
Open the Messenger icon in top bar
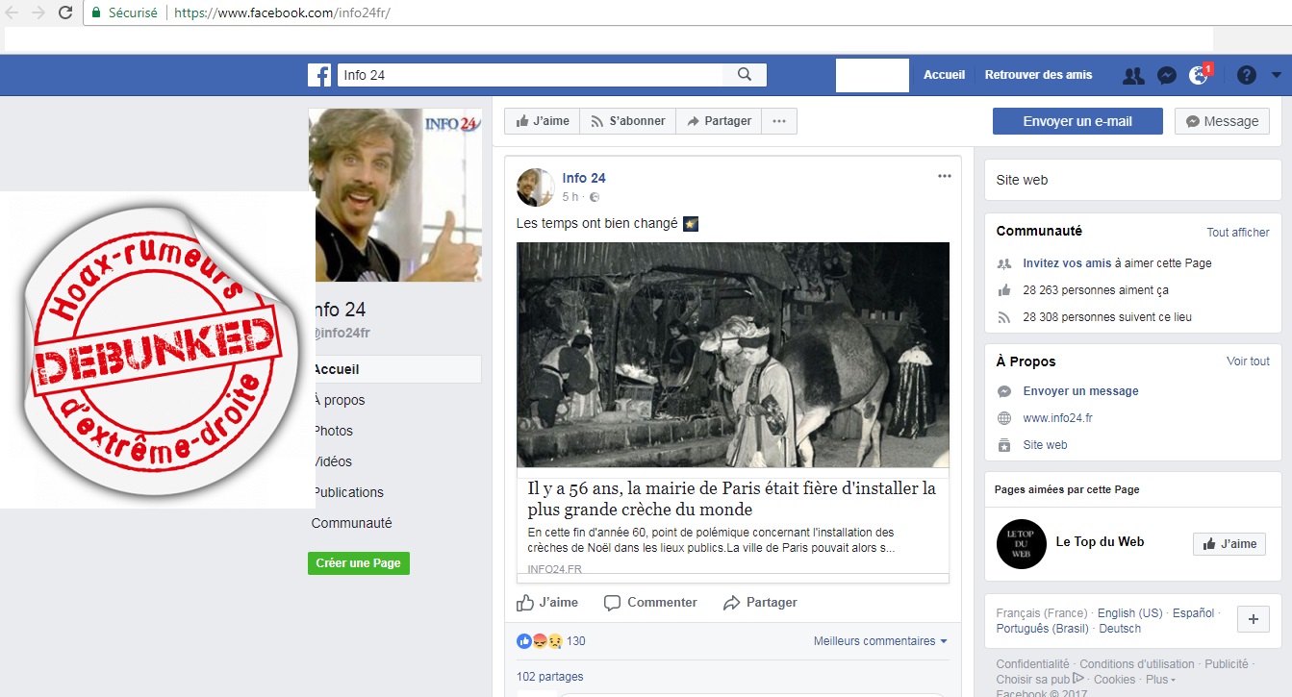point(1166,75)
